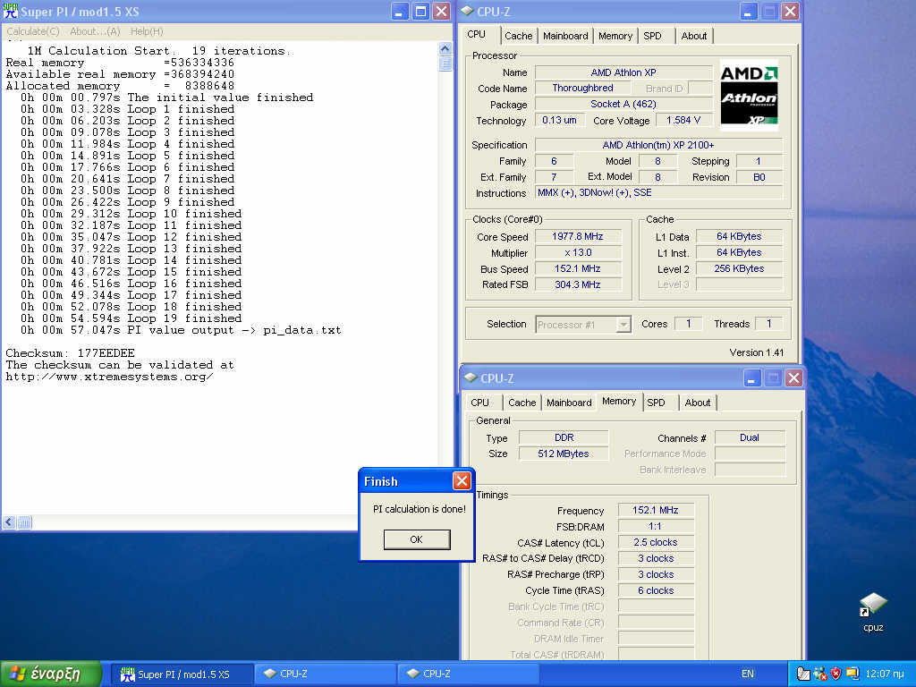Click the Core Speed value 1977.8 MHz
This screenshot has height=687, width=916.
coord(578,236)
